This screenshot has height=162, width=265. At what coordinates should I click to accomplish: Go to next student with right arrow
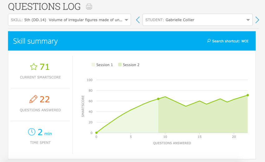click(x=257, y=20)
